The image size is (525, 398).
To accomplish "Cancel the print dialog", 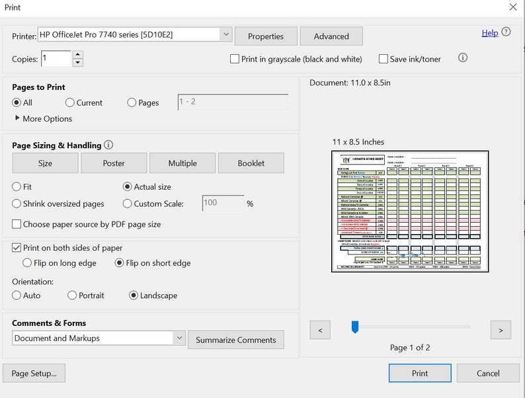I will click(488, 373).
